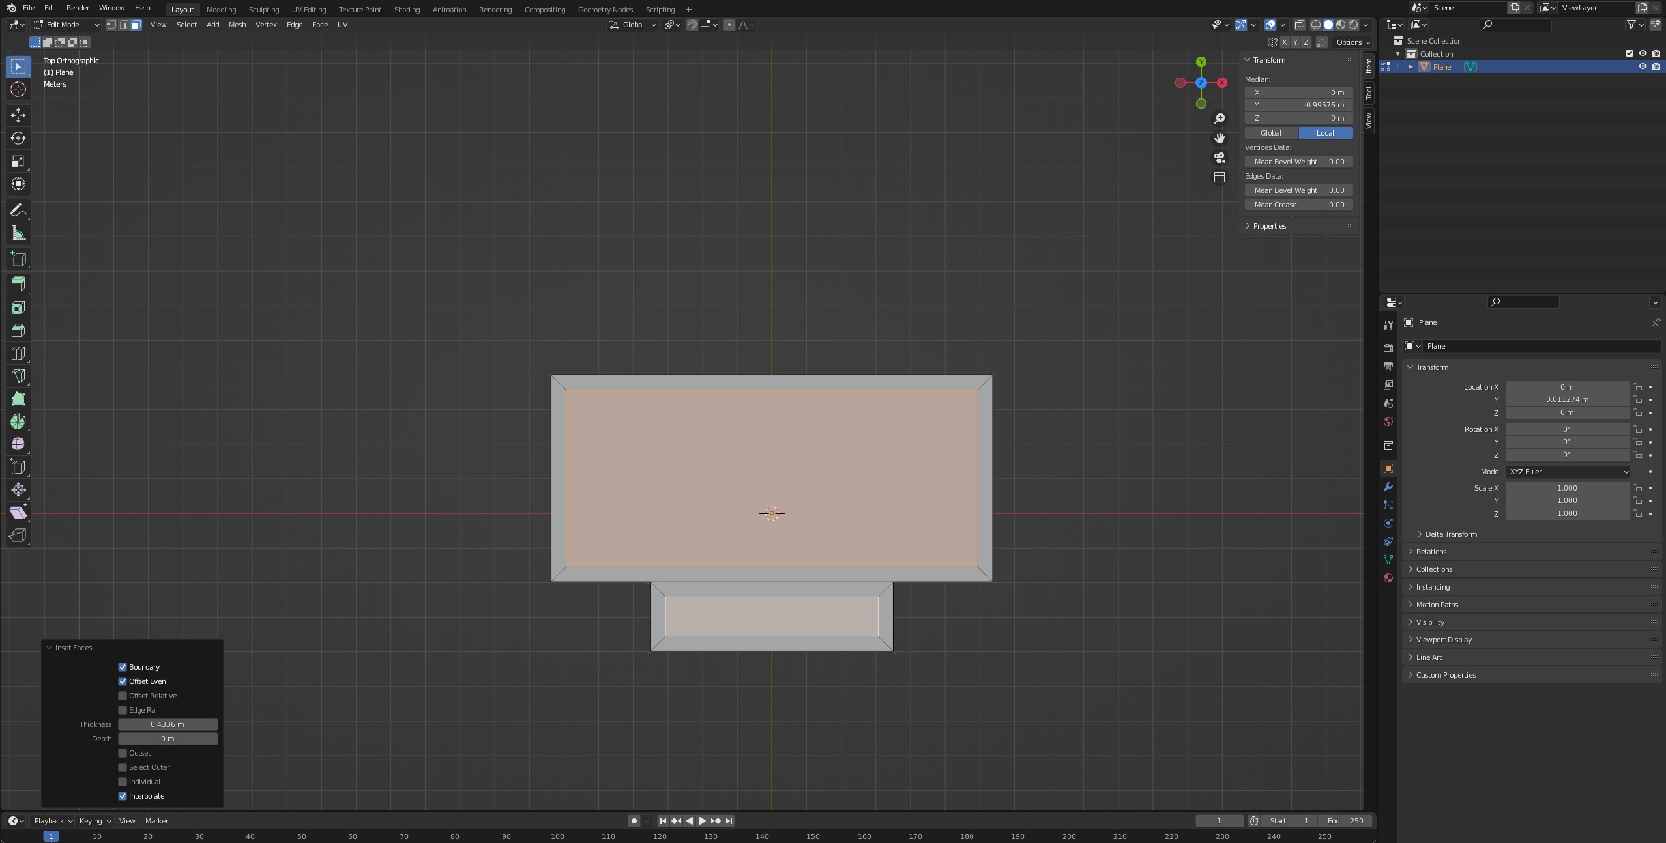Viewport: 1666px width, 843px height.
Task: Select Global in Transform median panel
Action: [1271, 133]
